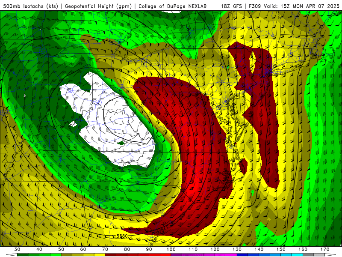
Task: Click the '18Z GFS' model run text
Action: point(231,6)
